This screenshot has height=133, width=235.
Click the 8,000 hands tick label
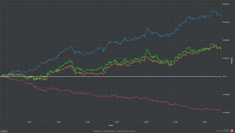click(x=117, y=122)
